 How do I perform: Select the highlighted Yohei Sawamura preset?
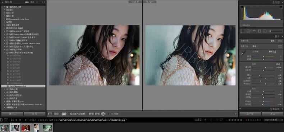pos(23,86)
